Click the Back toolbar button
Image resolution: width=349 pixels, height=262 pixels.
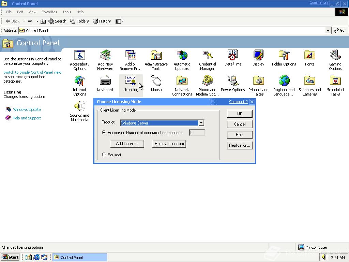pos(13,21)
